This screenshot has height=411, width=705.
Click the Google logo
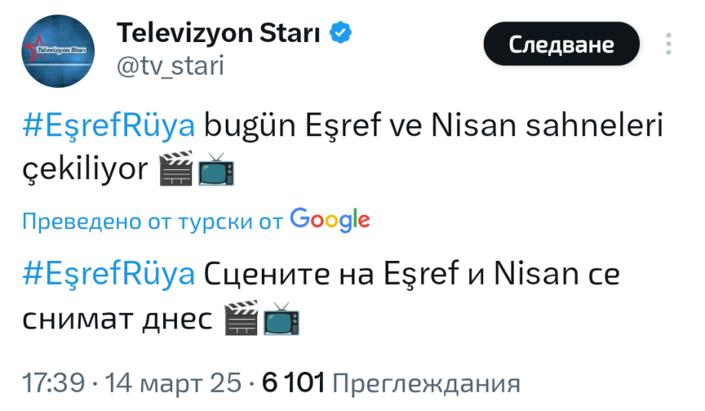[x=330, y=220]
